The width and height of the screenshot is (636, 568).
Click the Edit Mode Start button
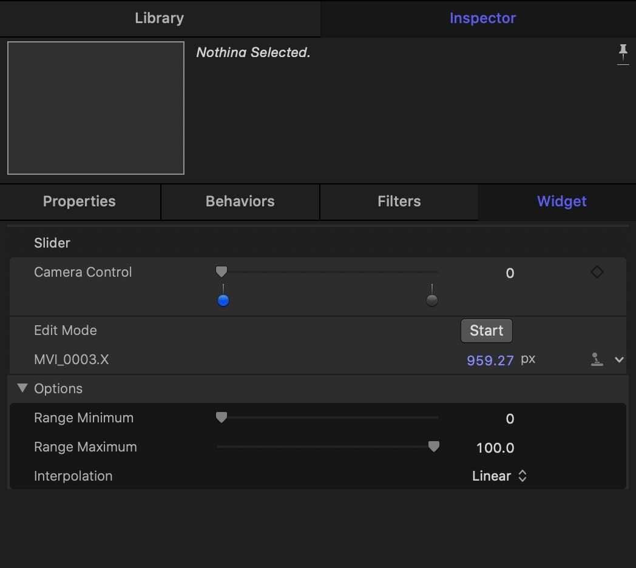point(486,331)
